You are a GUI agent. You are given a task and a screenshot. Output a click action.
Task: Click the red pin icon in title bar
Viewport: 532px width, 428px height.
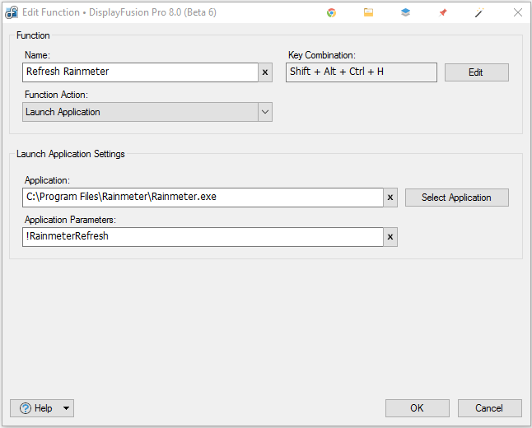point(442,12)
